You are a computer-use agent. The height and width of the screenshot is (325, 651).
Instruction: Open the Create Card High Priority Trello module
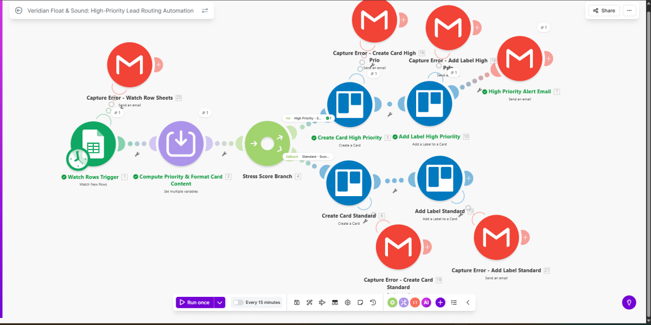[350, 105]
